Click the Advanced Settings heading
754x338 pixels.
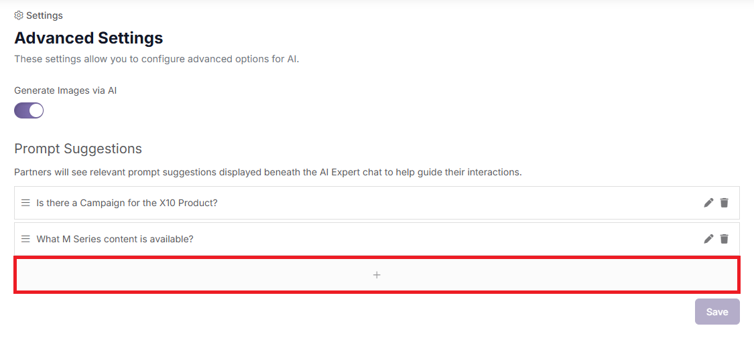[x=88, y=37]
